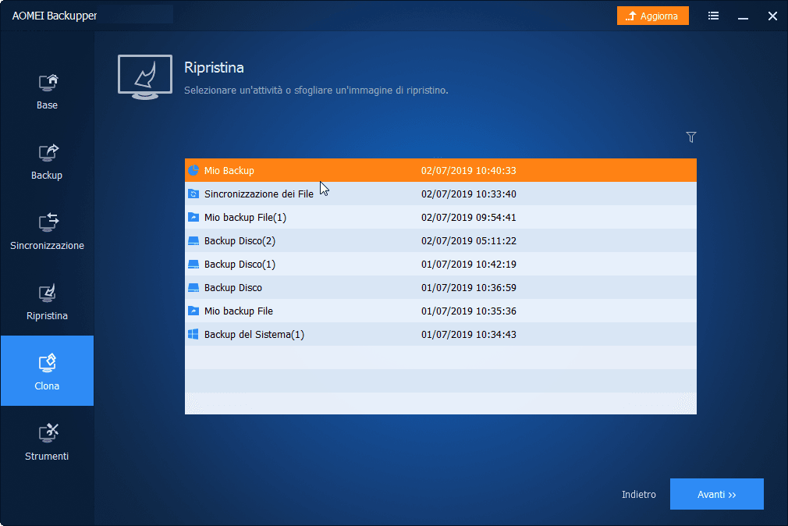Open the Sincronizzazione section
The image size is (788, 526).
tap(48, 232)
